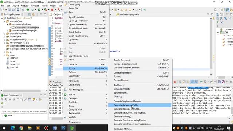
Task: Click the Boot Dashboard pencil edit icon
Action: tap(26, 99)
